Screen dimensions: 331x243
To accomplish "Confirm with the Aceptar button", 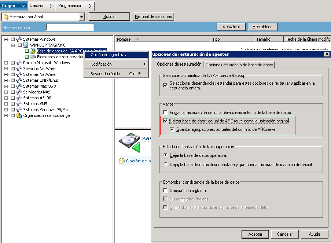I will [255, 234].
